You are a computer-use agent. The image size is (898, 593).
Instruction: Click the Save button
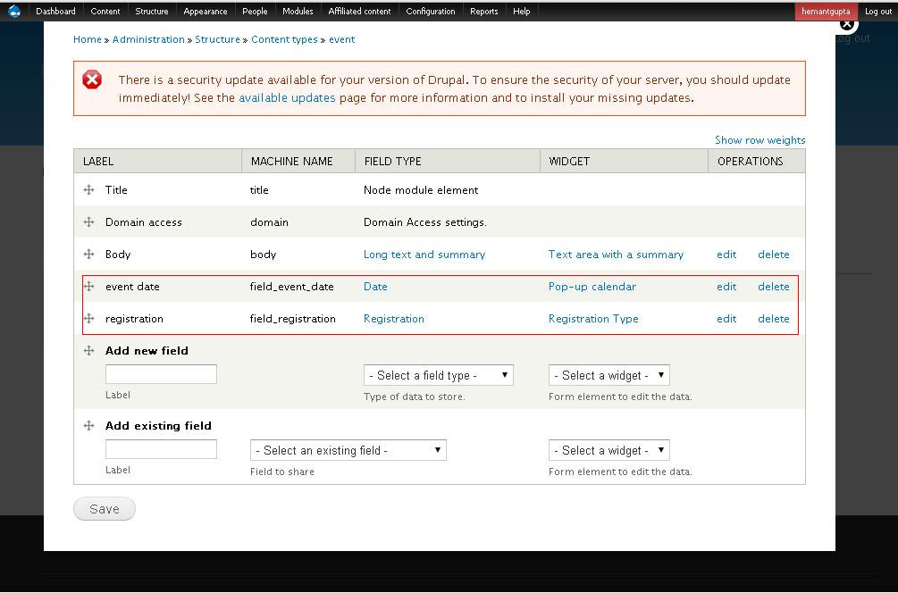(104, 508)
